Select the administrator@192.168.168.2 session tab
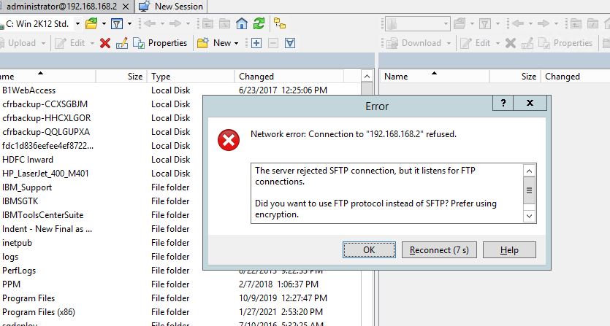 pyautogui.click(x=62, y=6)
